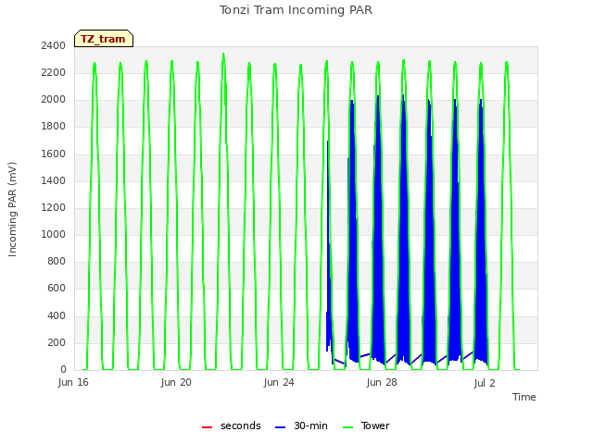Click the 2200 y-axis tick label
Screen dimensions: 593x444
[54, 72]
